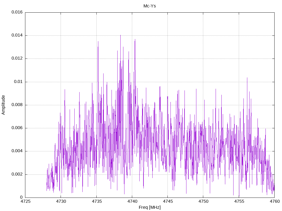Click the 4745 x-axis tick label
The height and width of the screenshot is (211, 282).
pos(168,201)
